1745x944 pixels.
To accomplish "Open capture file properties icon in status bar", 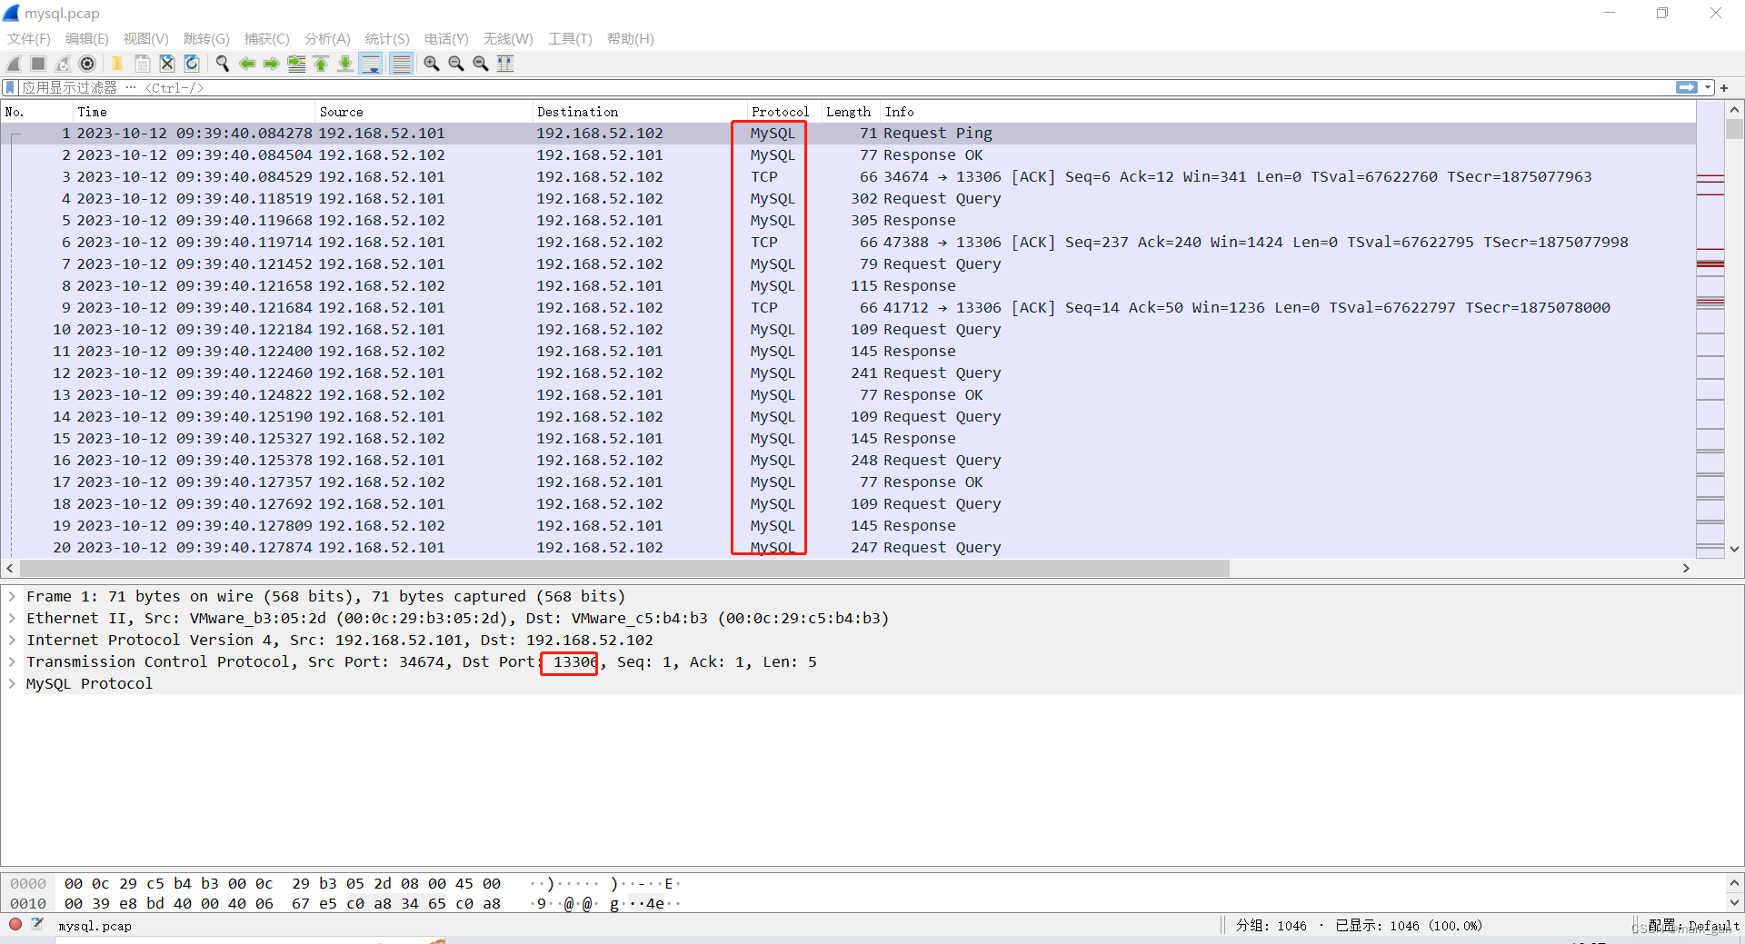I will pyautogui.click(x=37, y=925).
